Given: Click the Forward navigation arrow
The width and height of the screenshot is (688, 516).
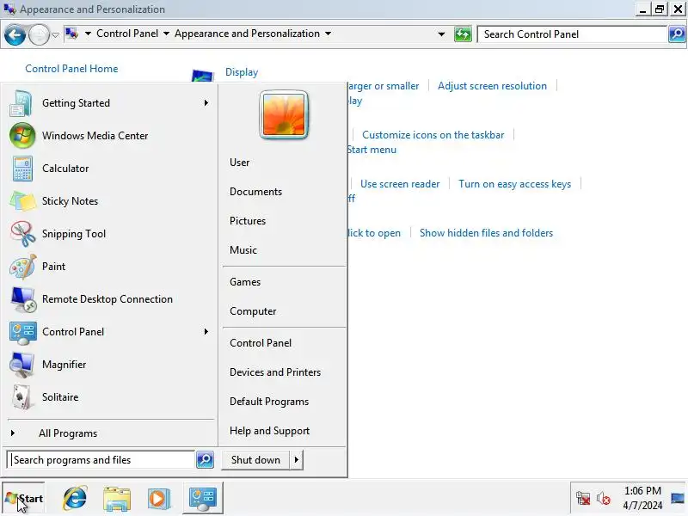Looking at the screenshot, I should click(x=39, y=34).
